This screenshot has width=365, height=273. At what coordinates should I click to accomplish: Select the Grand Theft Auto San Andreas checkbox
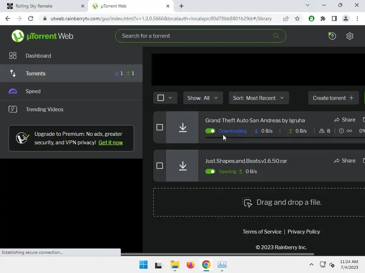160,127
